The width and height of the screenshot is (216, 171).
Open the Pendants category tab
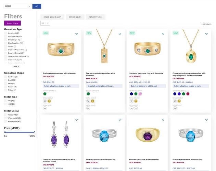[96, 17]
